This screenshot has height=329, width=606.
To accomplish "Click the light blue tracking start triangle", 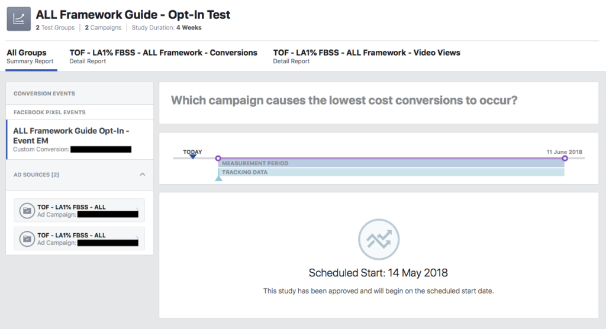I will coord(218,177).
